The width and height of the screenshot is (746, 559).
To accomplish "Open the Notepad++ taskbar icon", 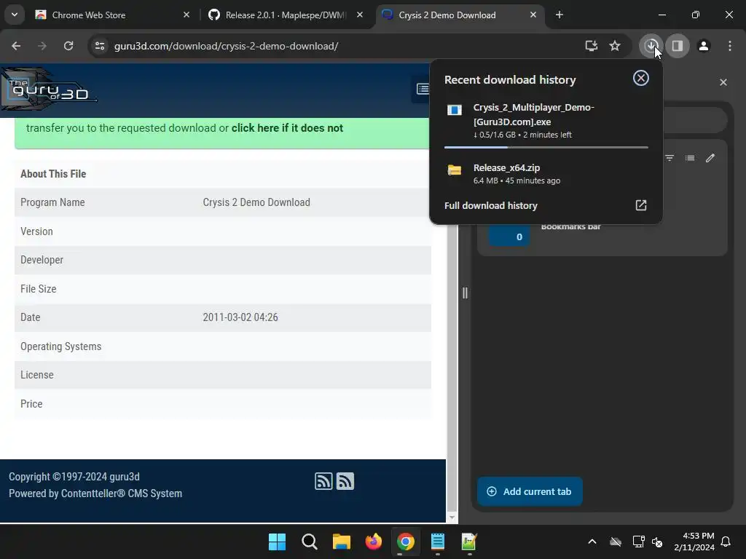I will point(469,542).
